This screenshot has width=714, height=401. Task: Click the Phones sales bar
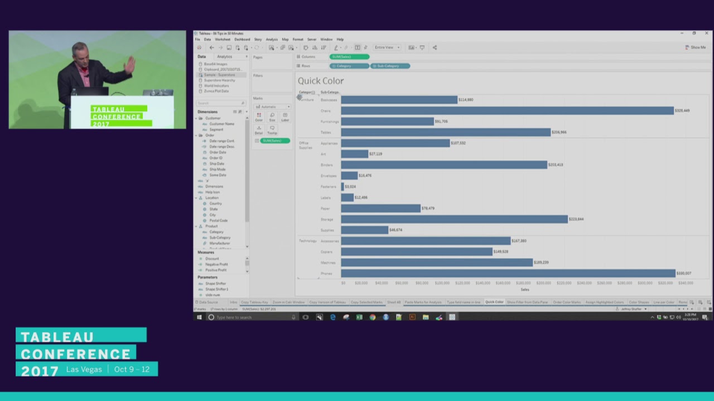point(508,273)
